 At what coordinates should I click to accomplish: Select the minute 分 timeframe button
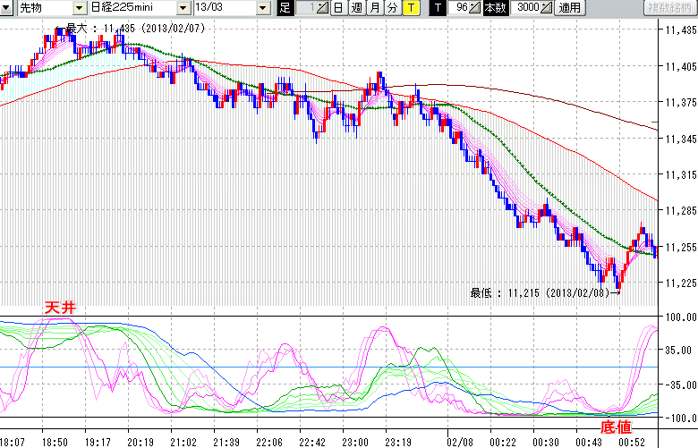click(392, 8)
